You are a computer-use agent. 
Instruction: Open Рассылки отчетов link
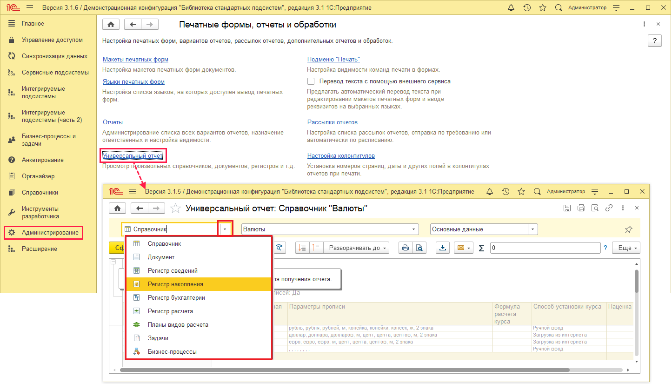pyautogui.click(x=332, y=122)
